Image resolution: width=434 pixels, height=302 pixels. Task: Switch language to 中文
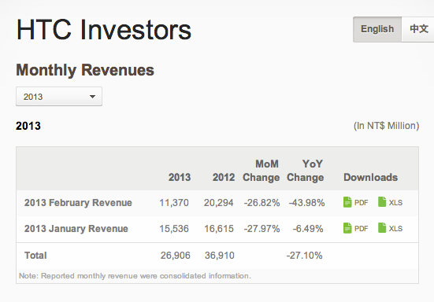pos(418,29)
